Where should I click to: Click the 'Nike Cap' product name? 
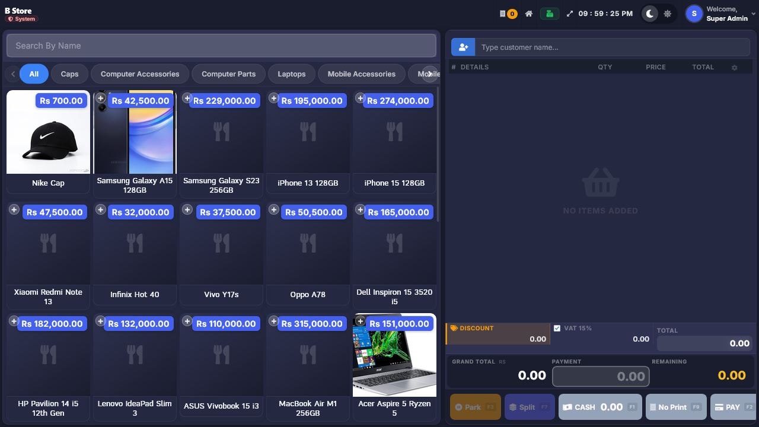[48, 183]
